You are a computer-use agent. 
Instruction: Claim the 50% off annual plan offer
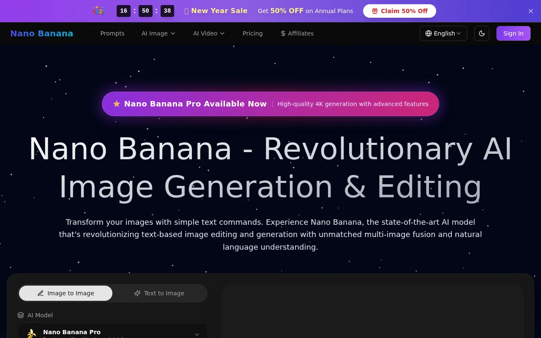point(399,11)
